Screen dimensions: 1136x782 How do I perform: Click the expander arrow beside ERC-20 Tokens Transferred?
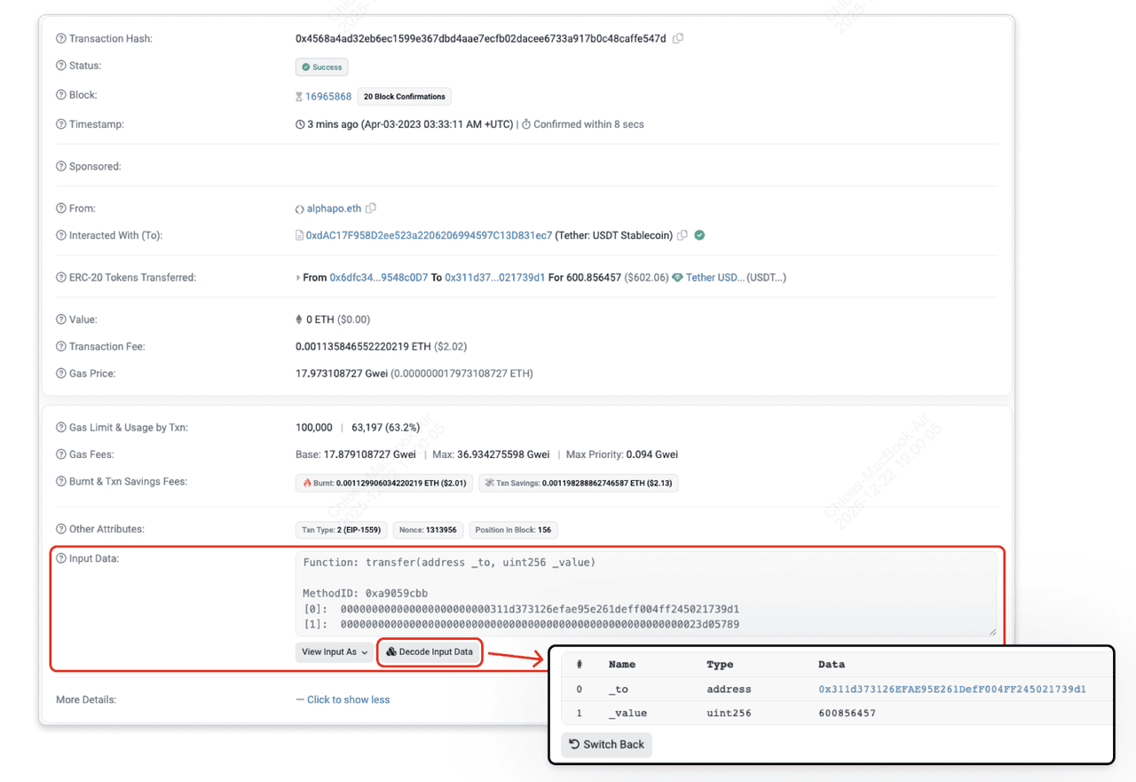[299, 277]
